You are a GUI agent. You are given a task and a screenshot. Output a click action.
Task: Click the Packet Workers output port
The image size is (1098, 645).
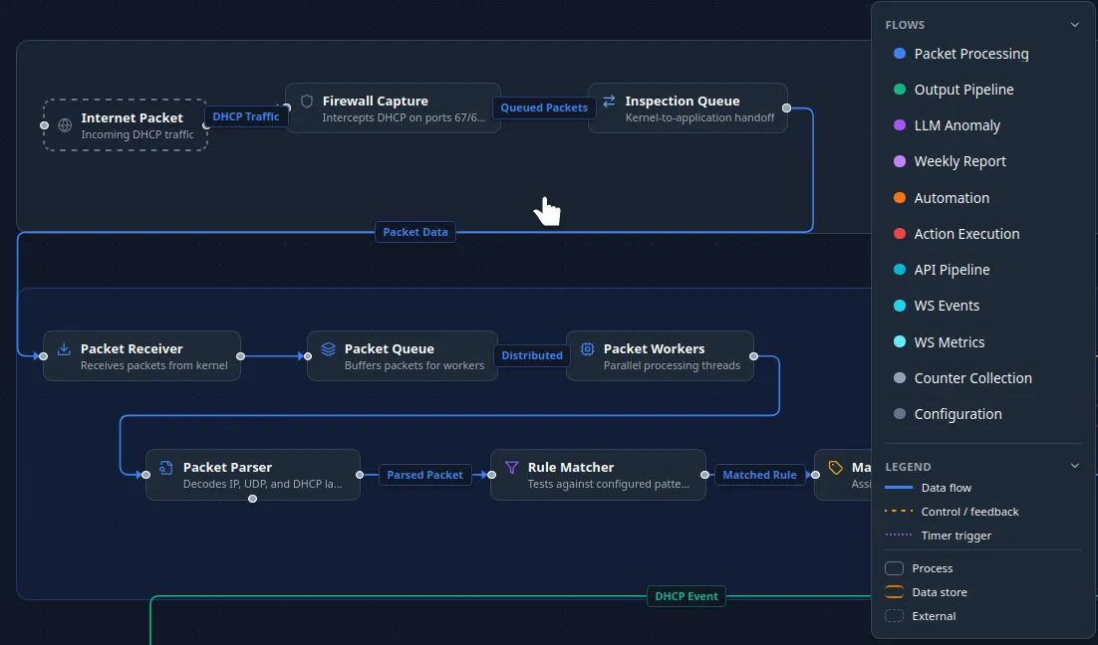[754, 356]
